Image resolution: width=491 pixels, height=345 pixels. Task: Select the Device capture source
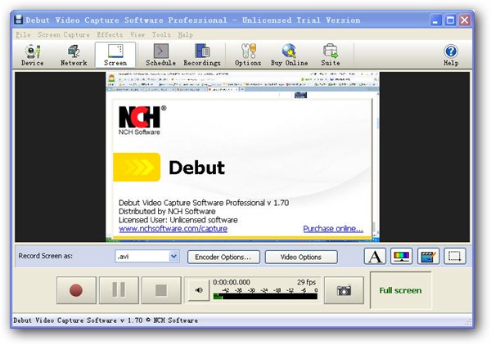pyautogui.click(x=33, y=55)
